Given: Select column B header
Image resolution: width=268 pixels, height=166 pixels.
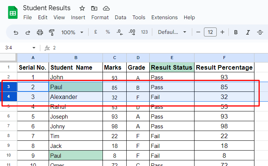Looking at the screenshot, I should 76,58.
